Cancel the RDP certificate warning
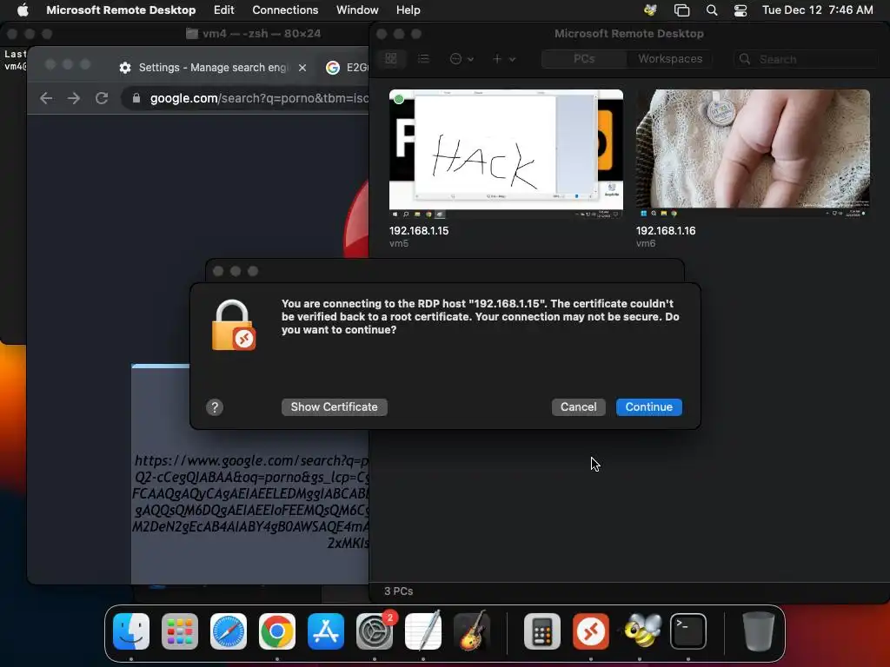Screen dimensions: 890x667 click(x=578, y=406)
